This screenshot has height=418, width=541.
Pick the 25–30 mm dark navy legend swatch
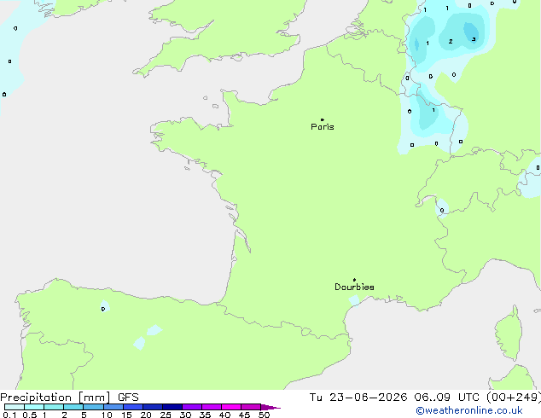pos(172,407)
